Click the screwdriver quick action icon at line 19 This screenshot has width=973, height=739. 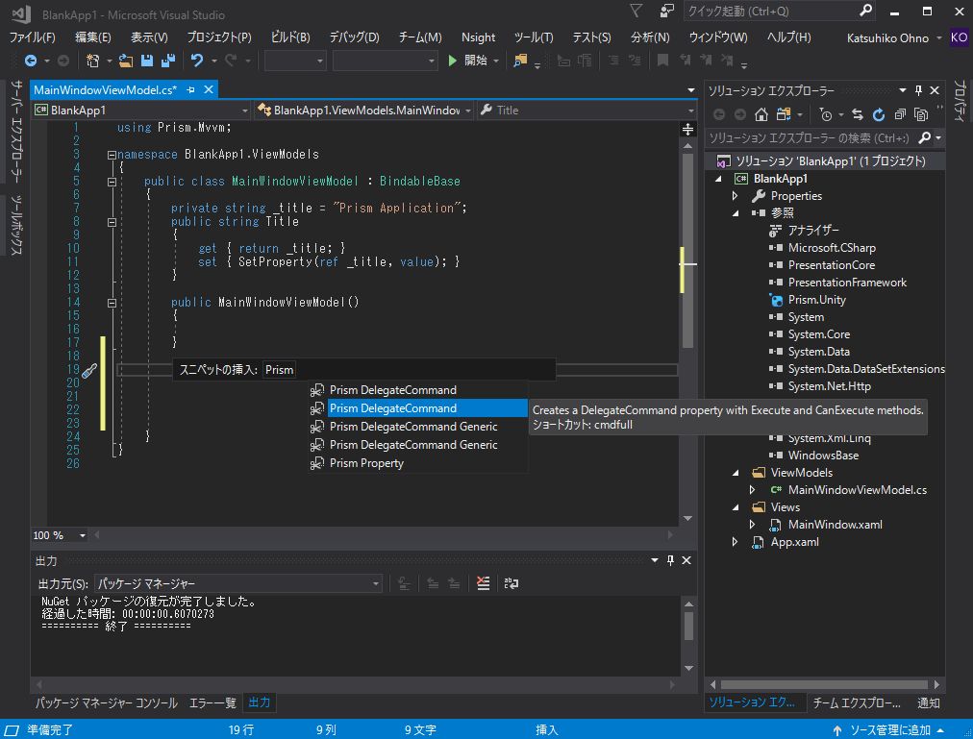pyautogui.click(x=90, y=370)
